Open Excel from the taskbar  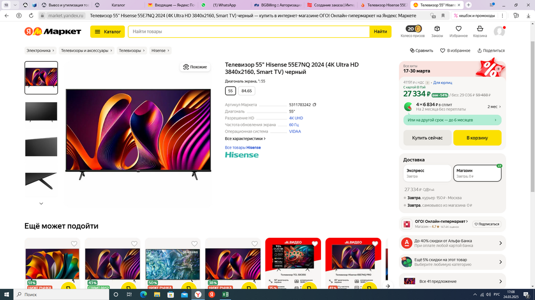point(225,295)
